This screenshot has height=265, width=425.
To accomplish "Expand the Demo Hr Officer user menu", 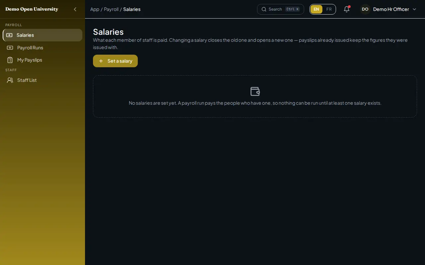I will click(x=388, y=9).
